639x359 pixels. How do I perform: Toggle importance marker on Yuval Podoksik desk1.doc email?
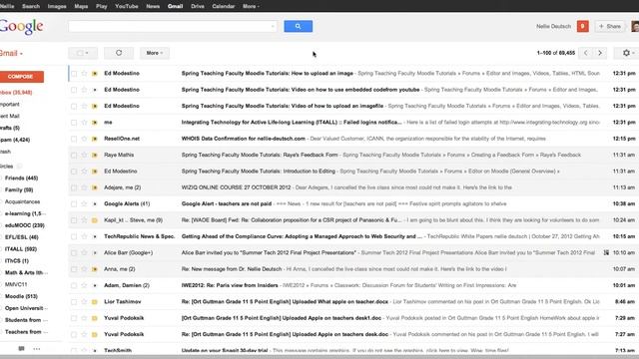point(95,318)
